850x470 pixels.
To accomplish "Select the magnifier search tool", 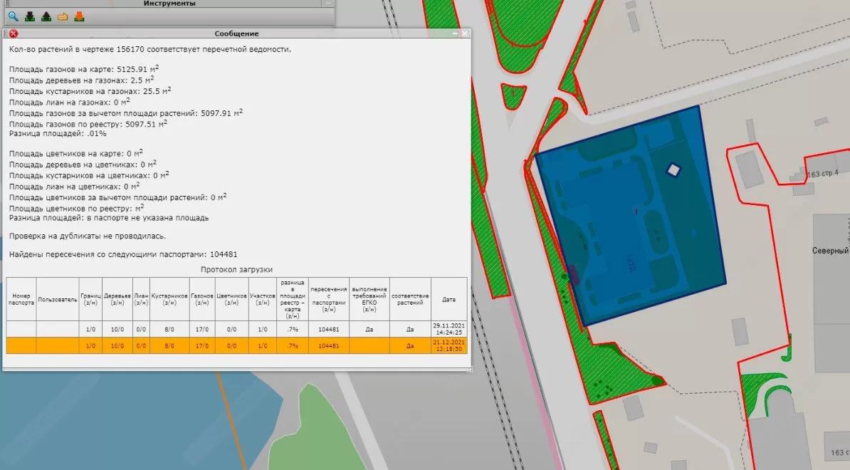I will (x=13, y=17).
